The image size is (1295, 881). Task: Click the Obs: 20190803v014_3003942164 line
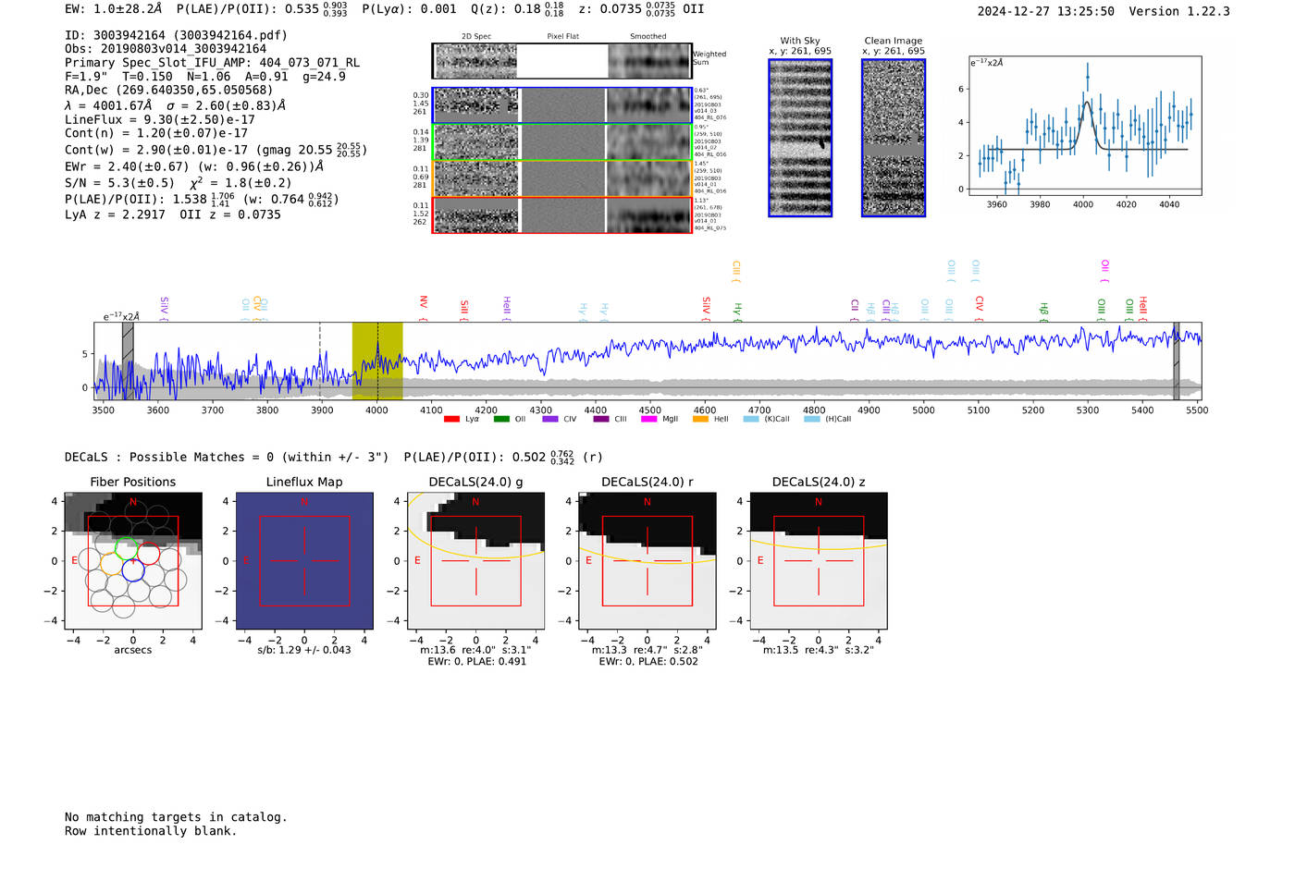166,49
